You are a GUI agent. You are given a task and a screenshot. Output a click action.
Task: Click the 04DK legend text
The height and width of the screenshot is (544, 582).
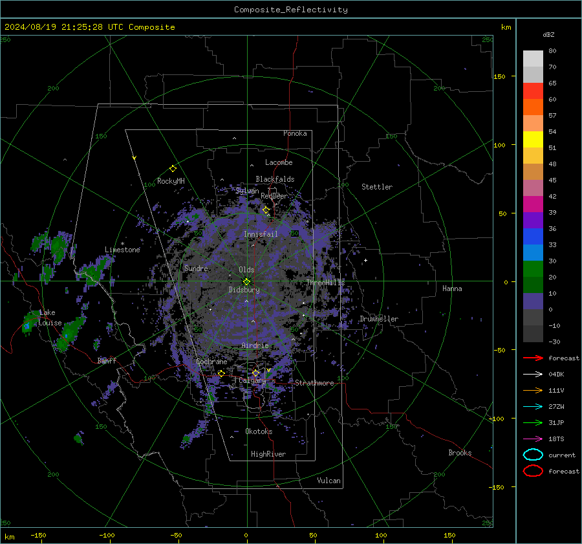tap(556, 375)
